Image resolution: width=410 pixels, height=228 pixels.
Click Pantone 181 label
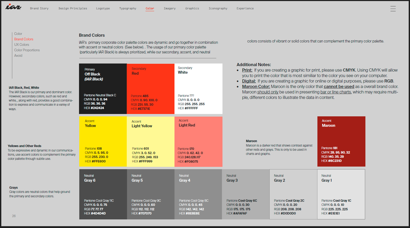click(x=329, y=148)
